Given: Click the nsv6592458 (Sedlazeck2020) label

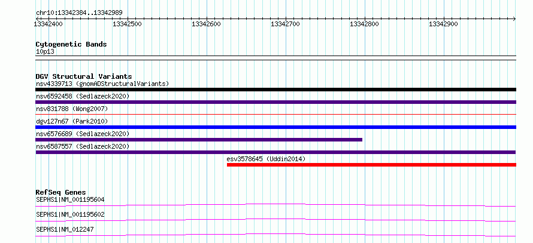Looking at the screenshot, I should pyautogui.click(x=83, y=96).
